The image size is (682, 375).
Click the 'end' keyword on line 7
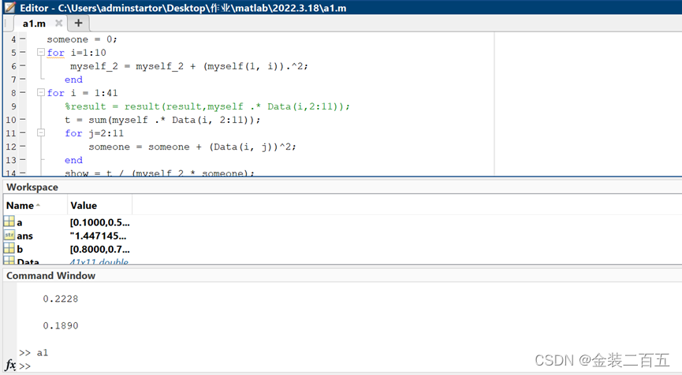click(73, 80)
